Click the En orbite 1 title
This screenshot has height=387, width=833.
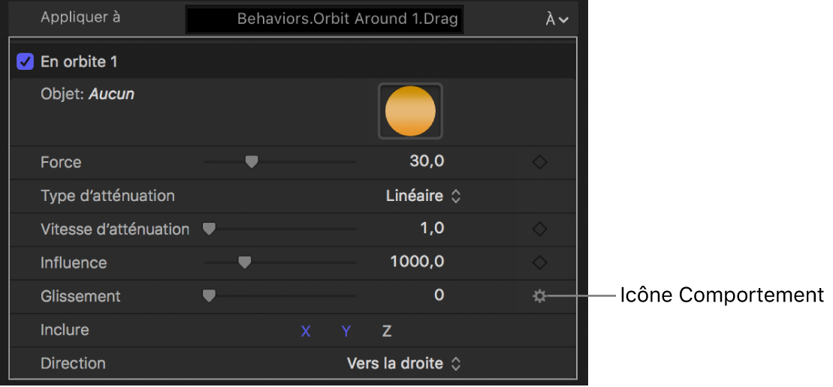(x=79, y=62)
